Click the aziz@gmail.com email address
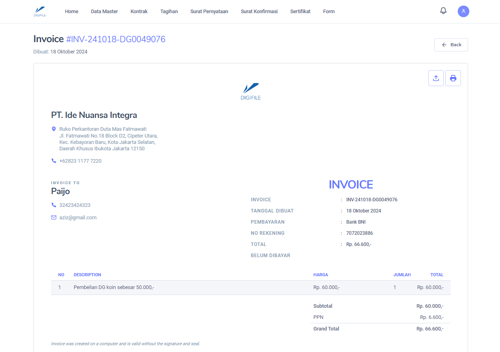The height and width of the screenshot is (352, 500). (x=78, y=218)
